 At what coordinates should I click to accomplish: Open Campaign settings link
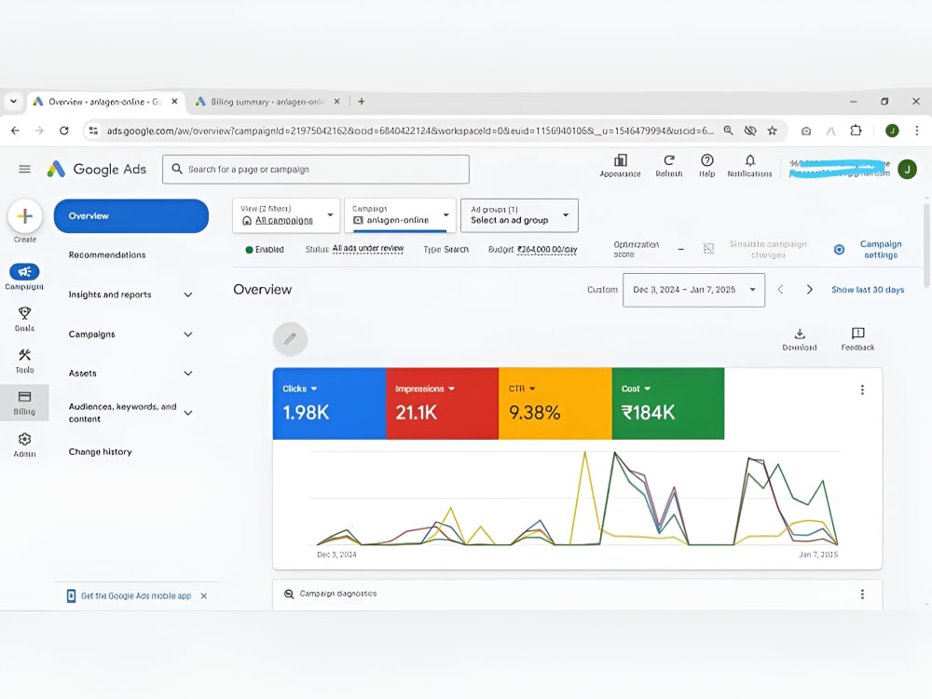[881, 250]
